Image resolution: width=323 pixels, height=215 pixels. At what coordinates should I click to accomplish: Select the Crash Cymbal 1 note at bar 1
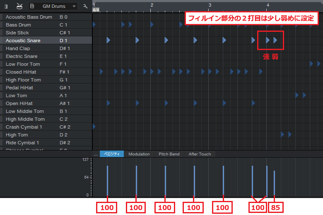[x=94, y=127]
